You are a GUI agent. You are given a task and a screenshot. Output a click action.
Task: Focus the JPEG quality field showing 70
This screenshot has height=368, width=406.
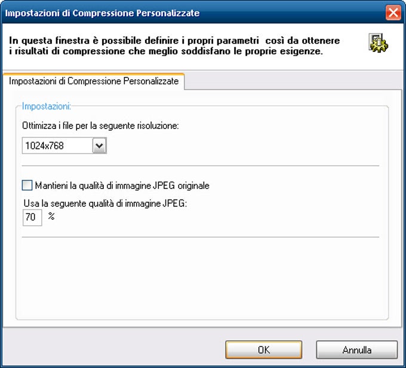tap(32, 217)
